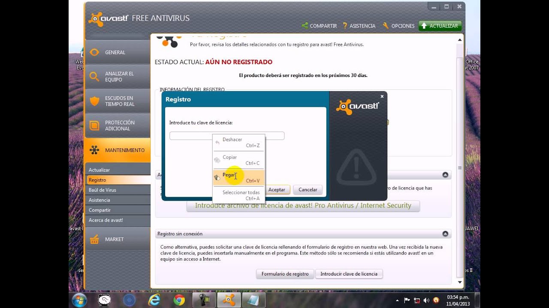
Task: Choose Deshacer in the context menu
Action: (238, 142)
